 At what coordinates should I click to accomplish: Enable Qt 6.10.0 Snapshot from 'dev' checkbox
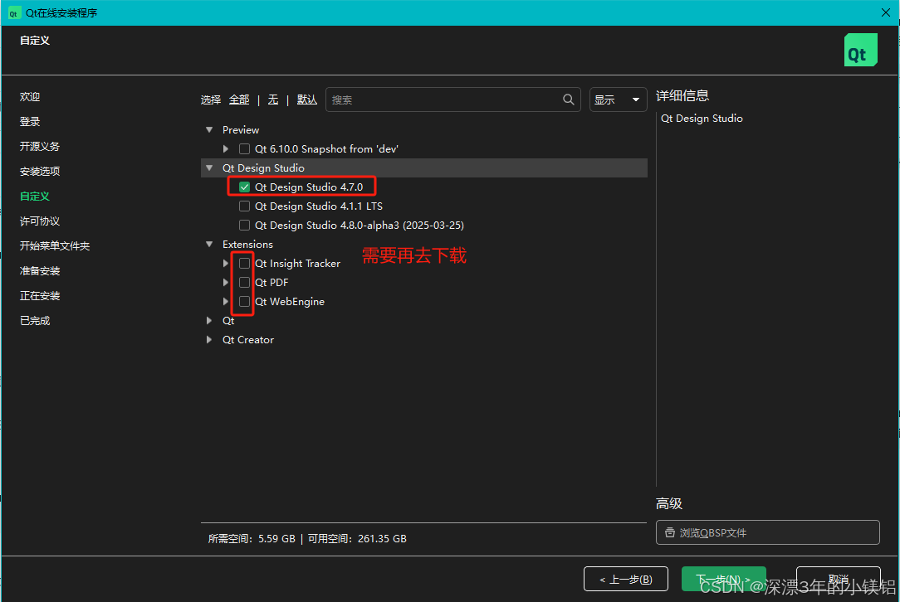click(x=245, y=149)
